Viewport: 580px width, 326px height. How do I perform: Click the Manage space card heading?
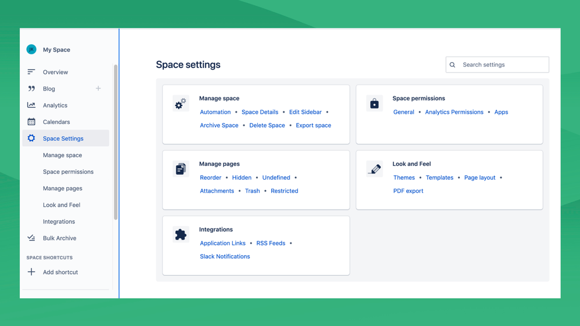point(219,98)
